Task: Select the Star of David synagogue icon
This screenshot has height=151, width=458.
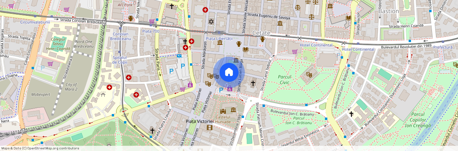Action: tap(211, 22)
